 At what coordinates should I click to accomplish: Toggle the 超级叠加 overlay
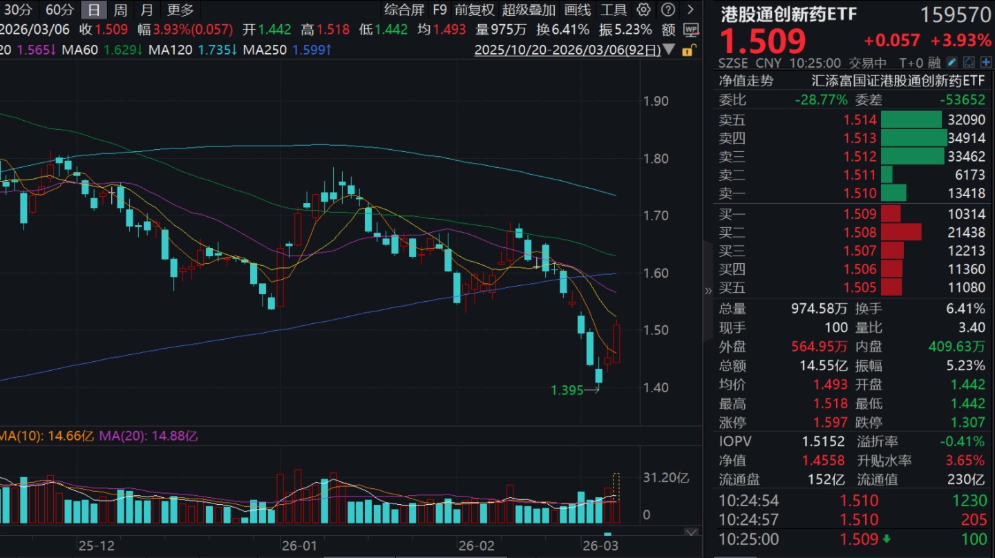(529, 10)
